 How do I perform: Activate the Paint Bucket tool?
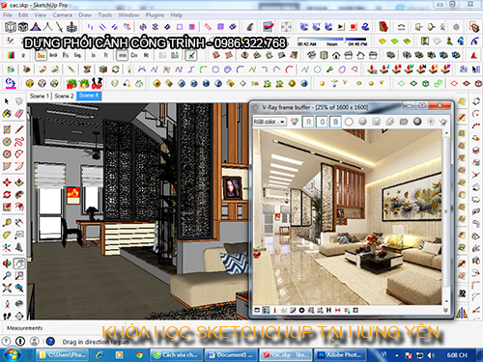(7, 114)
